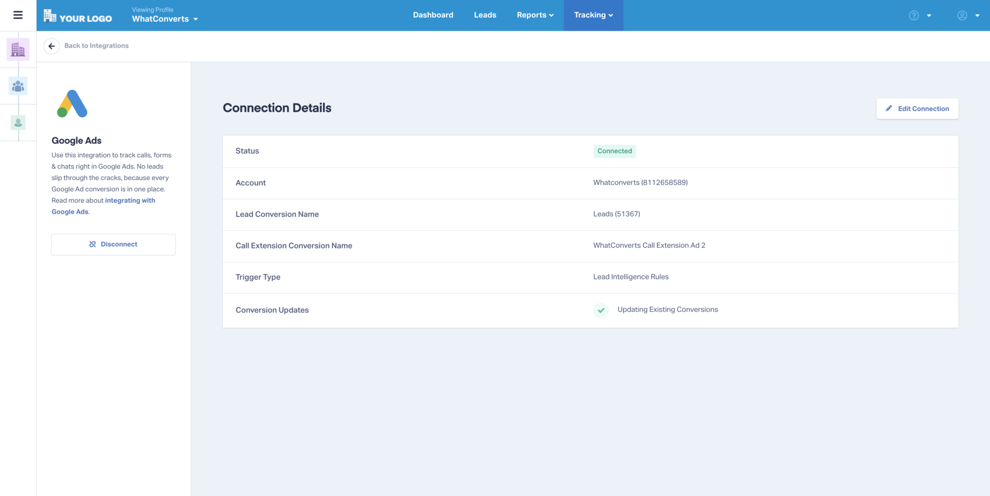This screenshot has width=990, height=496.
Task: Go to the Dashboard tab
Action: pyautogui.click(x=433, y=15)
